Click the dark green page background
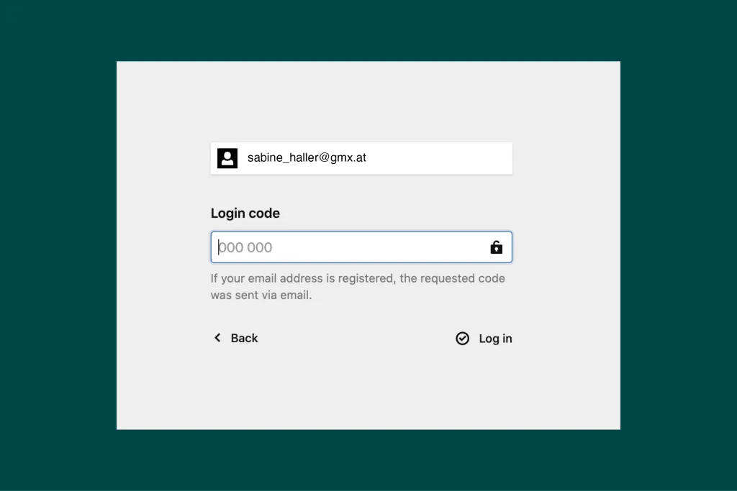The image size is (737, 491). (x=58, y=244)
